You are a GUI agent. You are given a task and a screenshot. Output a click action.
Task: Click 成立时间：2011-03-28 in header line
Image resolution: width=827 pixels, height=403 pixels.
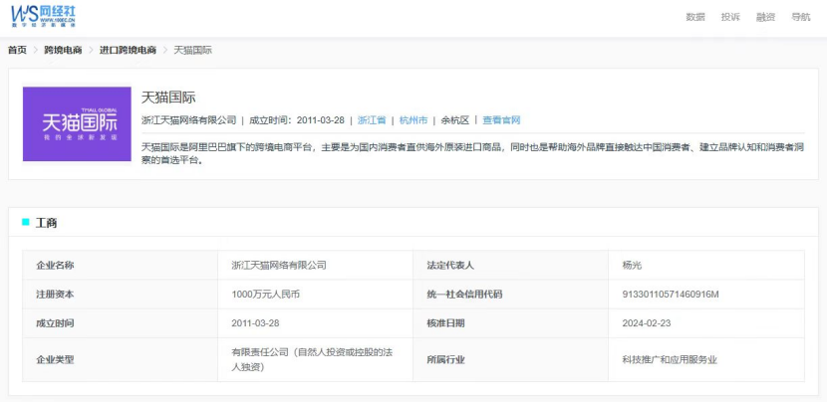click(297, 120)
